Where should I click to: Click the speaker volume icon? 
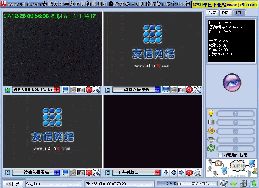point(211,140)
